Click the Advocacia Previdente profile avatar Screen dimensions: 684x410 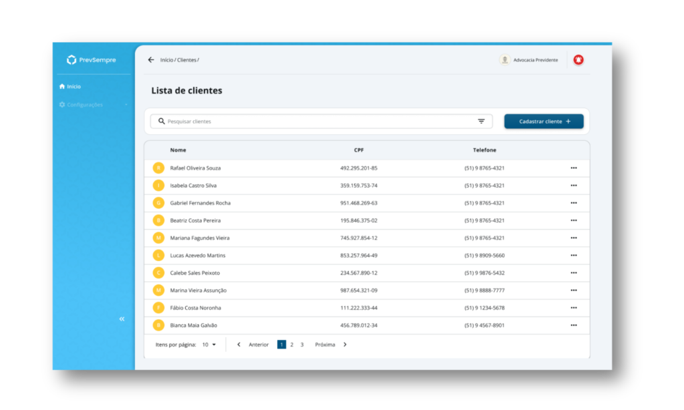[x=505, y=60]
